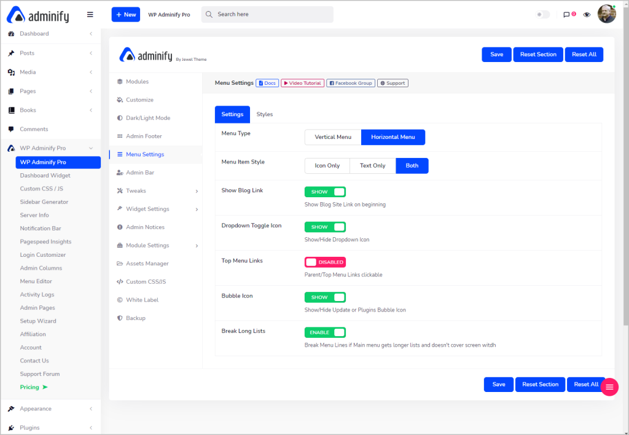629x435 pixels.
Task: Click the White Label copyright icon
Action: 120,300
